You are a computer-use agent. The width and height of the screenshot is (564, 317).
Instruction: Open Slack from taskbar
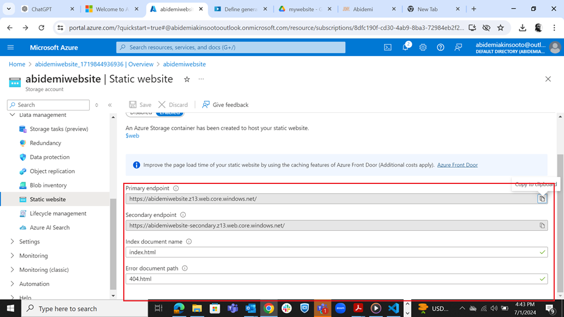click(287, 308)
